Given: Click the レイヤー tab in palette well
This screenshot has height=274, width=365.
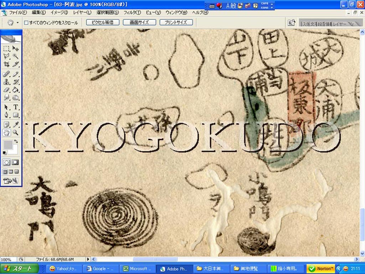Looking at the screenshot, I should (x=340, y=24).
